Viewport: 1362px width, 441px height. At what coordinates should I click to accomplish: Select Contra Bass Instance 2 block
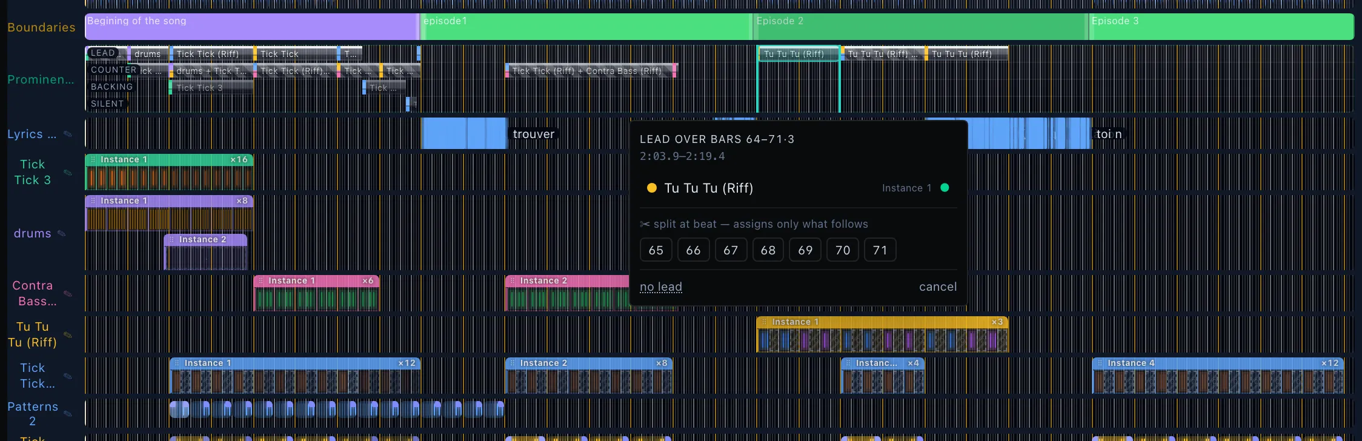click(568, 293)
